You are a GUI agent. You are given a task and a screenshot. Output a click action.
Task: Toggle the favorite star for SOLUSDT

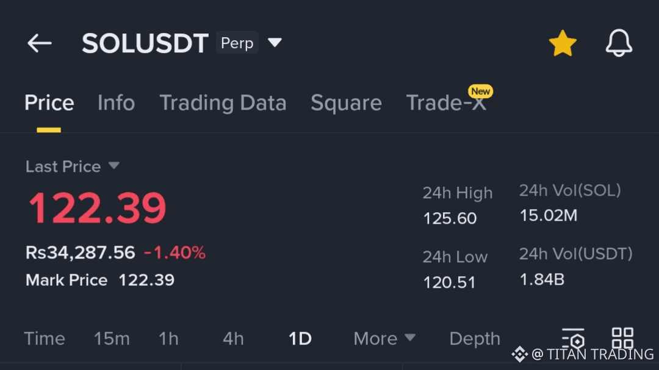562,44
